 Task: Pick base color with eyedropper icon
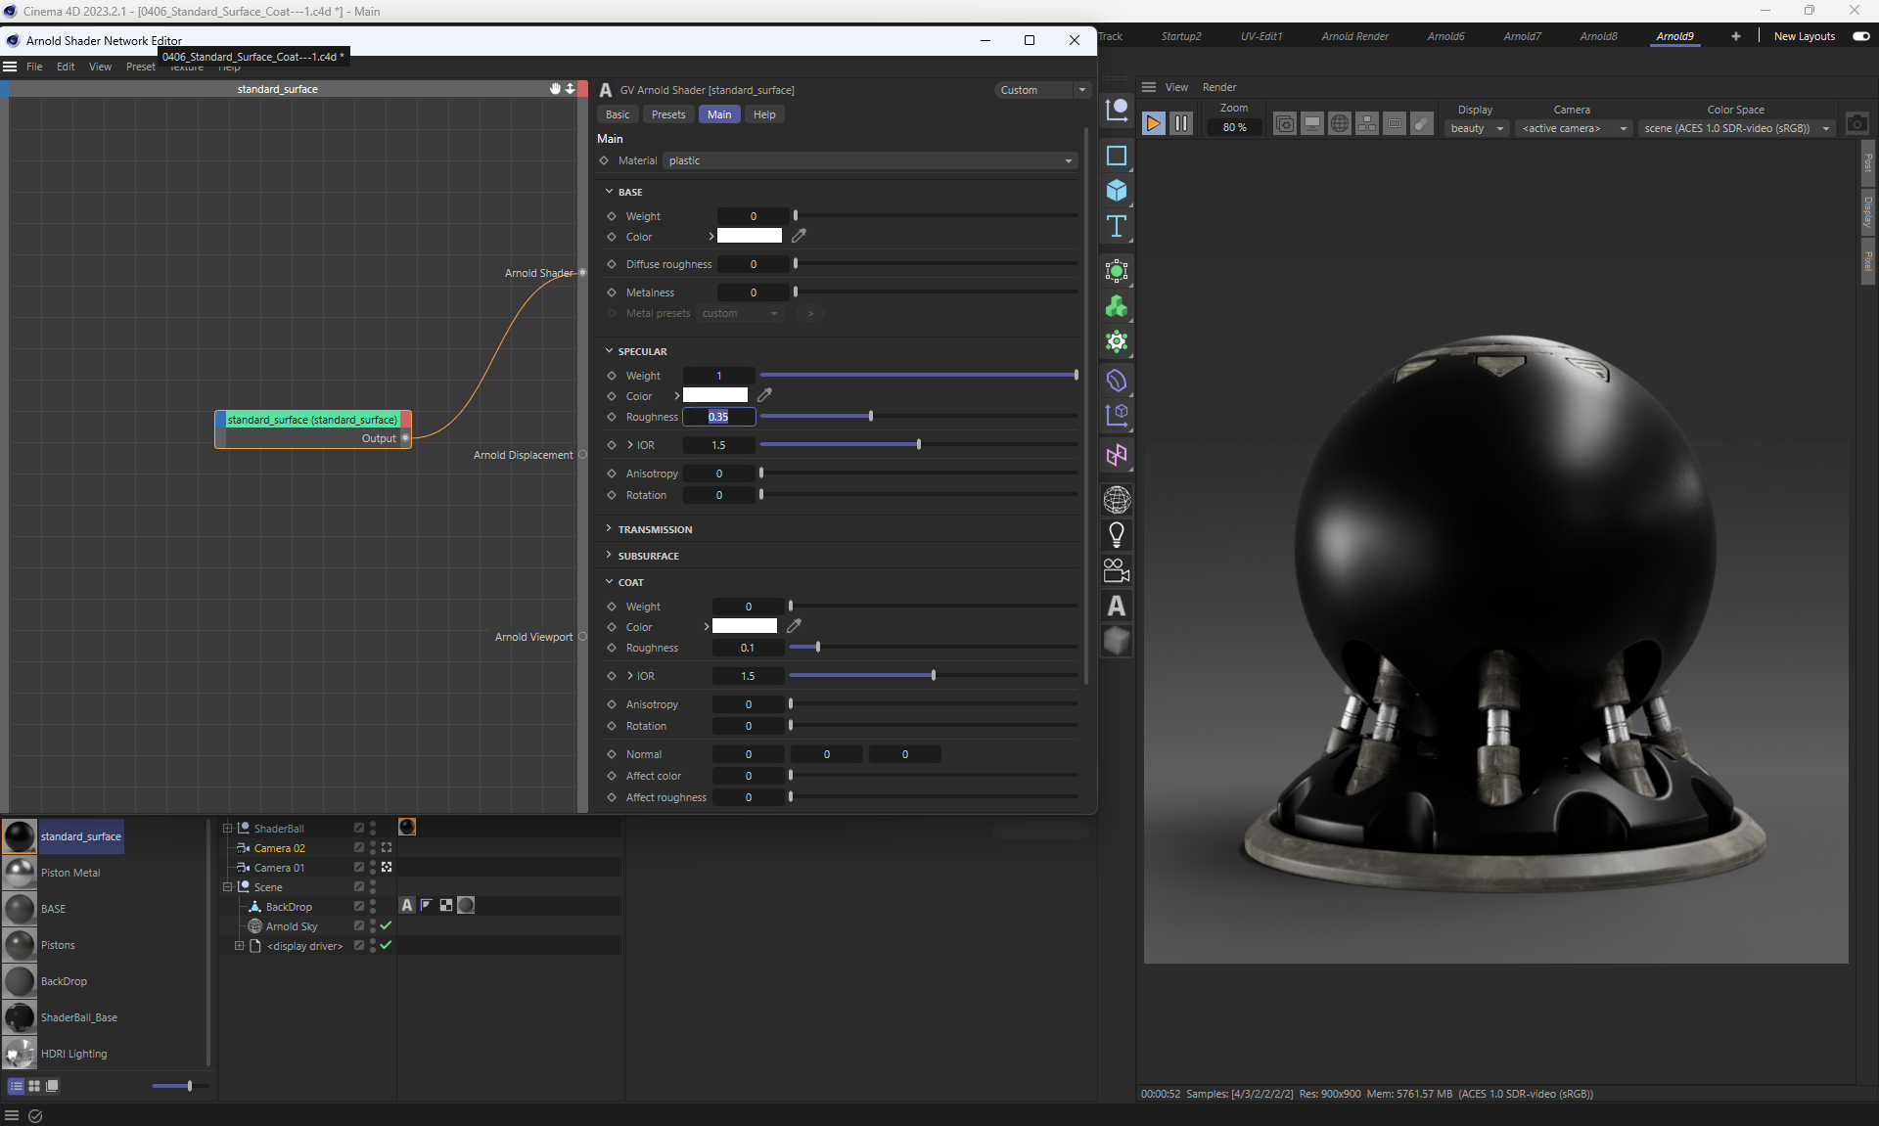(799, 236)
